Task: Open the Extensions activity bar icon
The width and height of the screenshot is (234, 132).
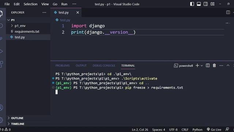Action: 1,64
